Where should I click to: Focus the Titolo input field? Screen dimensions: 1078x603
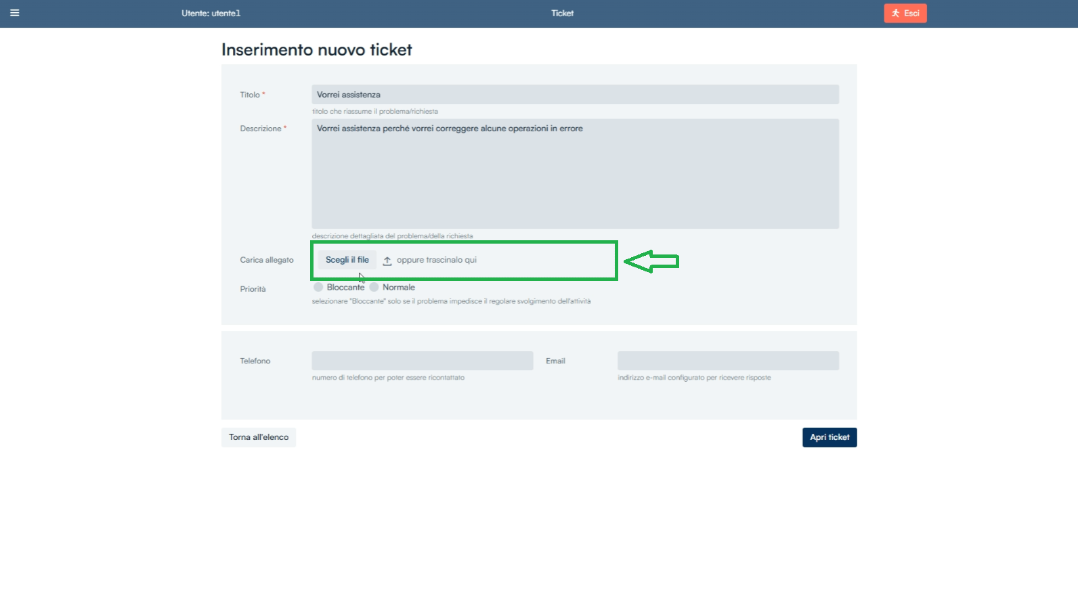575,95
